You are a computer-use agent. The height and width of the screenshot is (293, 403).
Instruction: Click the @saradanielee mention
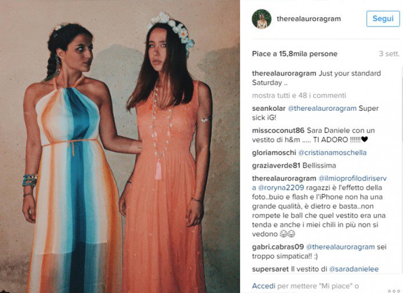click(354, 269)
